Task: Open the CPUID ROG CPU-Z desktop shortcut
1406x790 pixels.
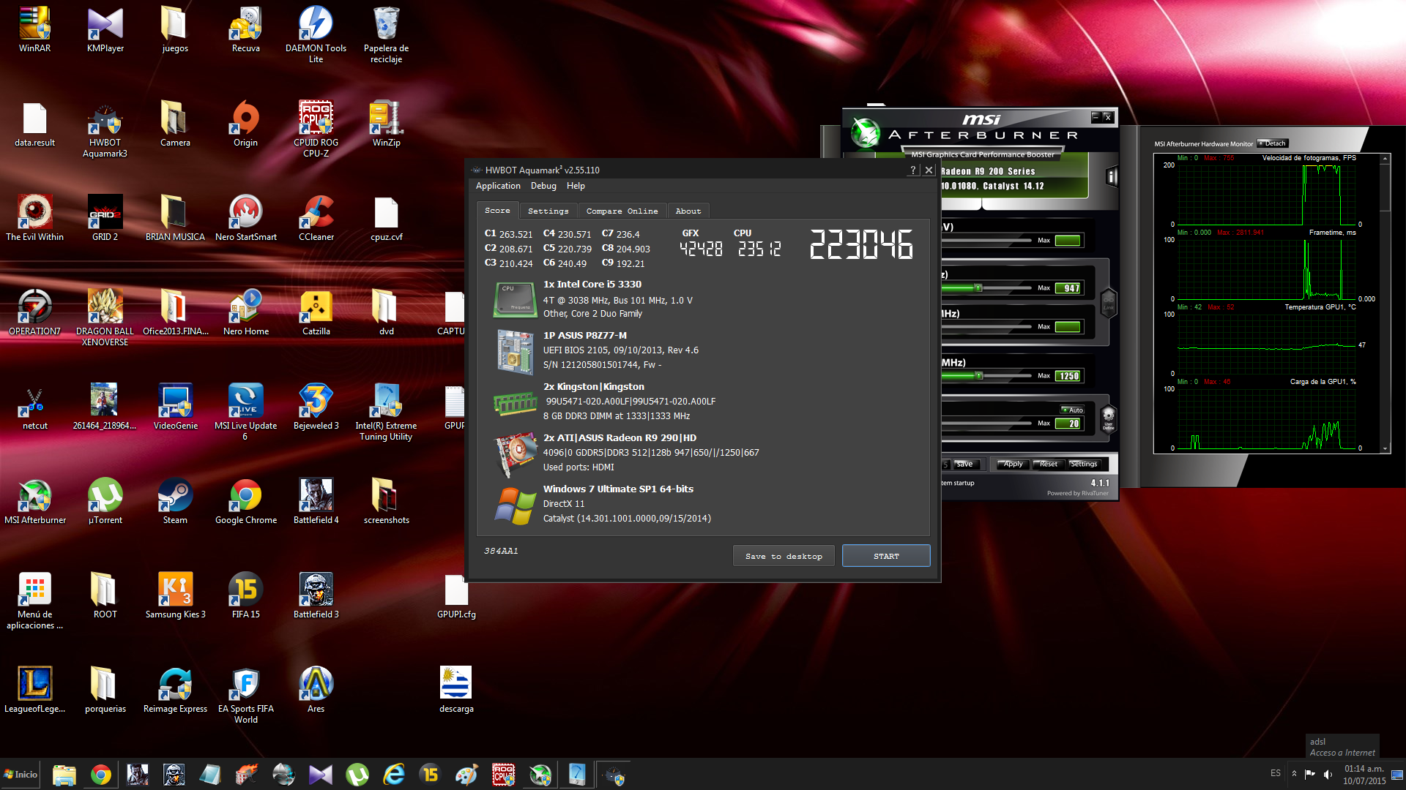Action: tap(316, 129)
